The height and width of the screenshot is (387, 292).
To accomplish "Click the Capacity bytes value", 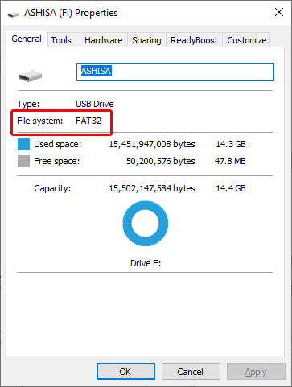I will (x=152, y=188).
